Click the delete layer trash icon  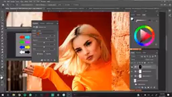coord(154,88)
